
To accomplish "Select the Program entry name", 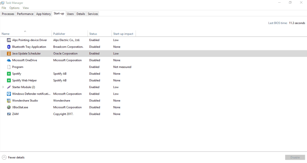I will pos(18,67).
